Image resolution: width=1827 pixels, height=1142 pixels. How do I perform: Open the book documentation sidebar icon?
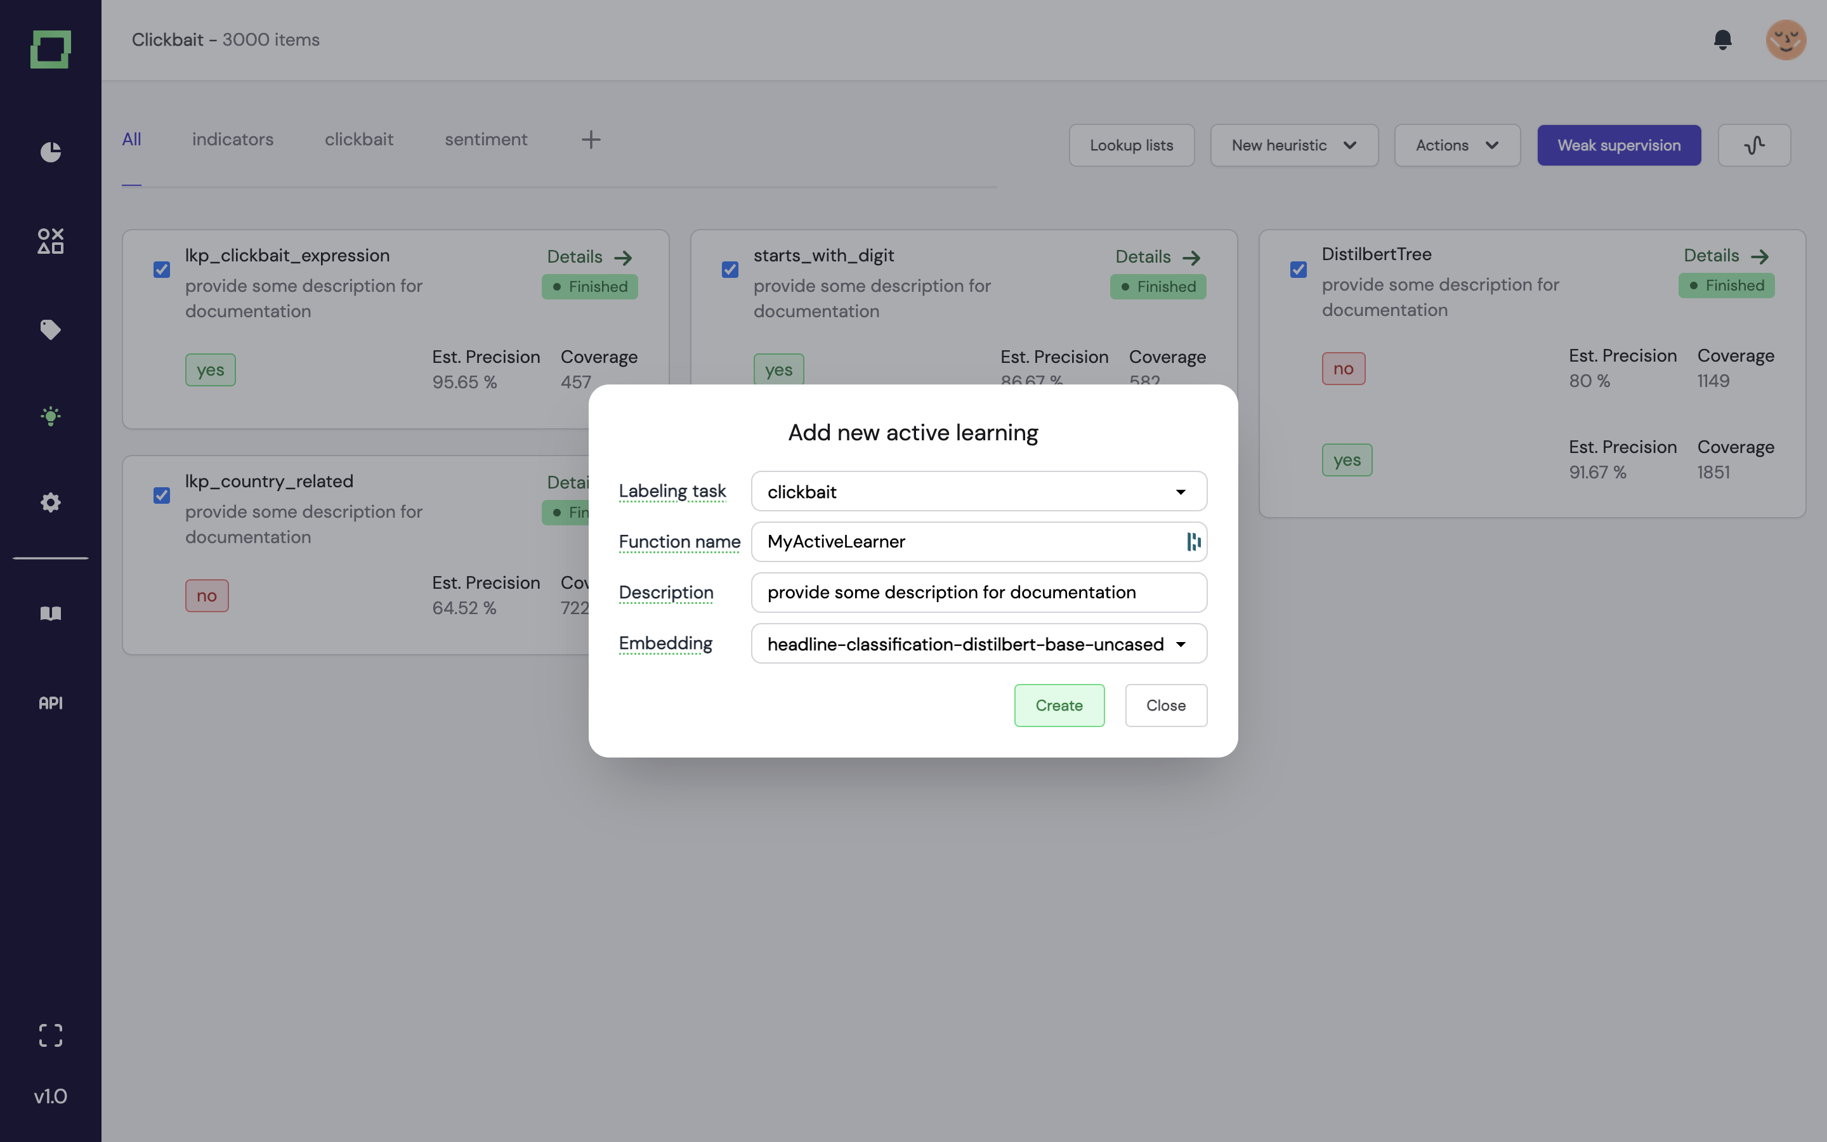(51, 614)
